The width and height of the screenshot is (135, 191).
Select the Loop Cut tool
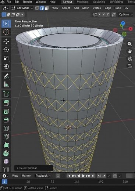point(6,128)
